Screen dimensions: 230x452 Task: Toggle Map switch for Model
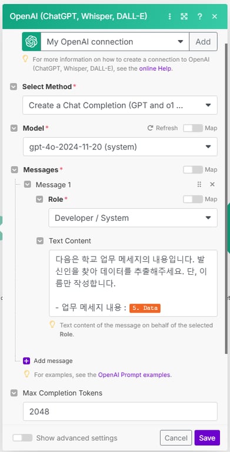coord(193,128)
